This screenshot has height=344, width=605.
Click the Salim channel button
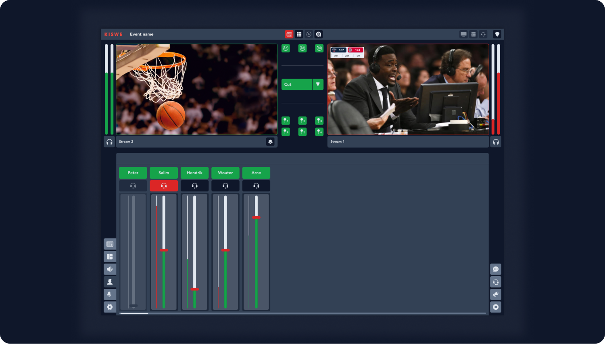tap(164, 173)
